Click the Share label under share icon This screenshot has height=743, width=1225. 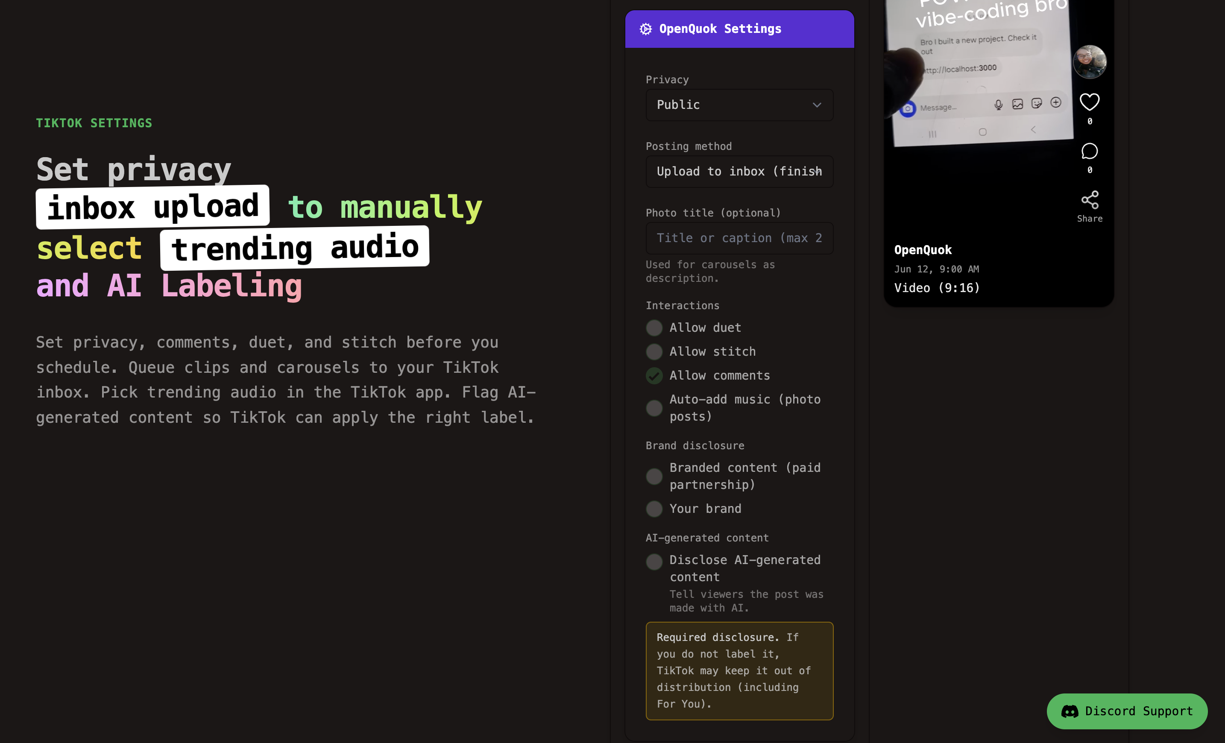point(1089,219)
